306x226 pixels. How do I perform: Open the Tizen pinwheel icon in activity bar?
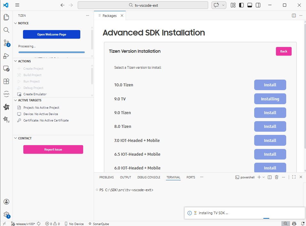coord(6,107)
